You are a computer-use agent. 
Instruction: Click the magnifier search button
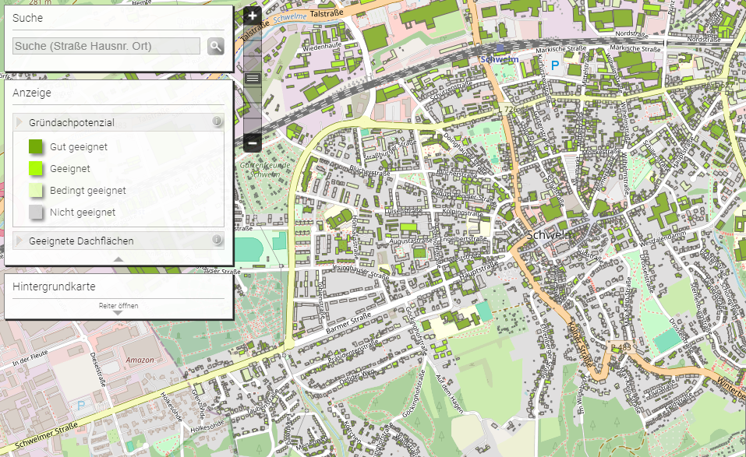tap(216, 47)
